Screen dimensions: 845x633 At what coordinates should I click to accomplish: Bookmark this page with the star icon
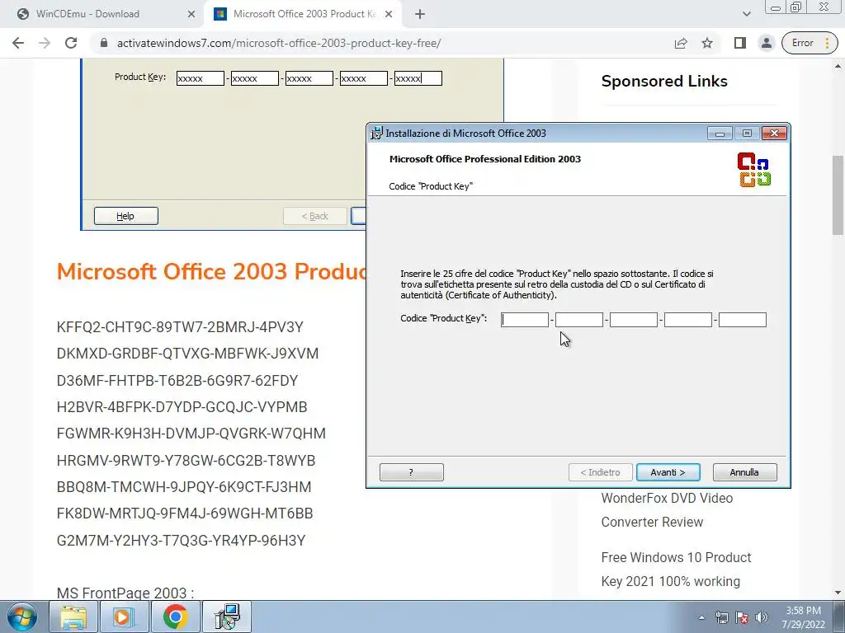707,43
